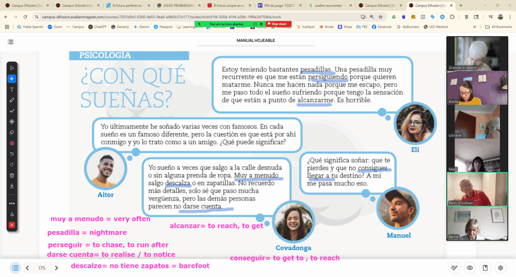516x277 pixels.
Task: Reload the current page
Action: pyautogui.click(x=25, y=17)
